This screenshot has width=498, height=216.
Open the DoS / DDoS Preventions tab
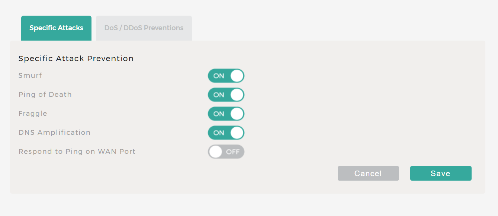[x=144, y=28]
